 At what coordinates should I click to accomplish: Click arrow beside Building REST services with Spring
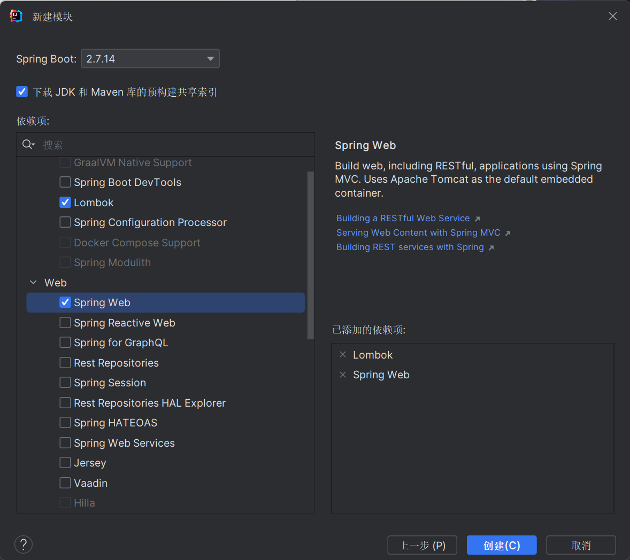491,248
